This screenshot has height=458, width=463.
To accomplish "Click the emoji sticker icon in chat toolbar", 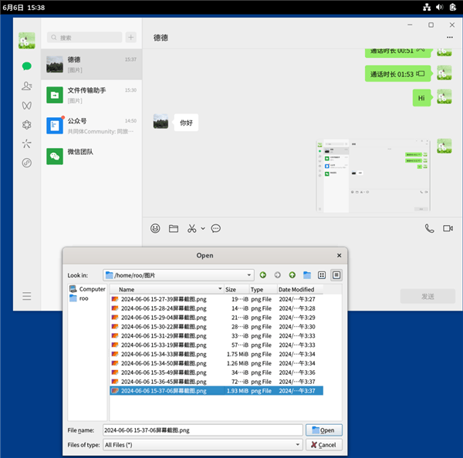I will coord(155,228).
